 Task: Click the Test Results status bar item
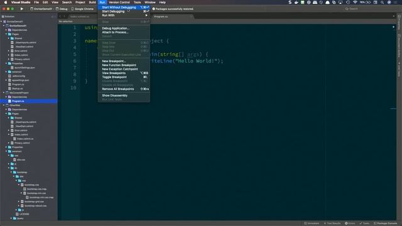(332, 223)
